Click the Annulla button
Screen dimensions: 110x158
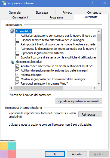pyautogui.click(x=77, y=154)
